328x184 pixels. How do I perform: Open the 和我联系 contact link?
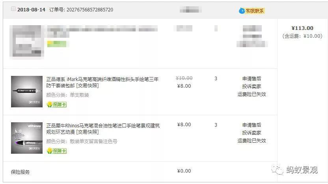[x=255, y=11]
